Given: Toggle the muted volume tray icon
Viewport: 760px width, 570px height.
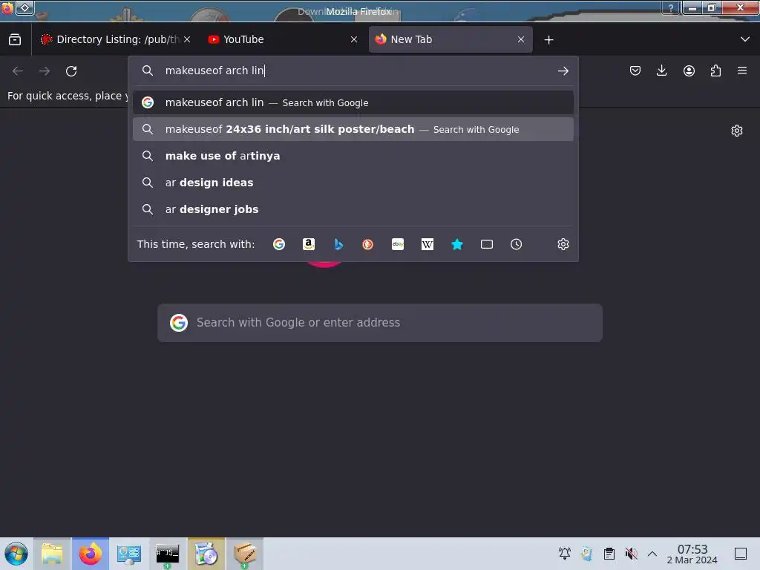Looking at the screenshot, I should click(631, 554).
